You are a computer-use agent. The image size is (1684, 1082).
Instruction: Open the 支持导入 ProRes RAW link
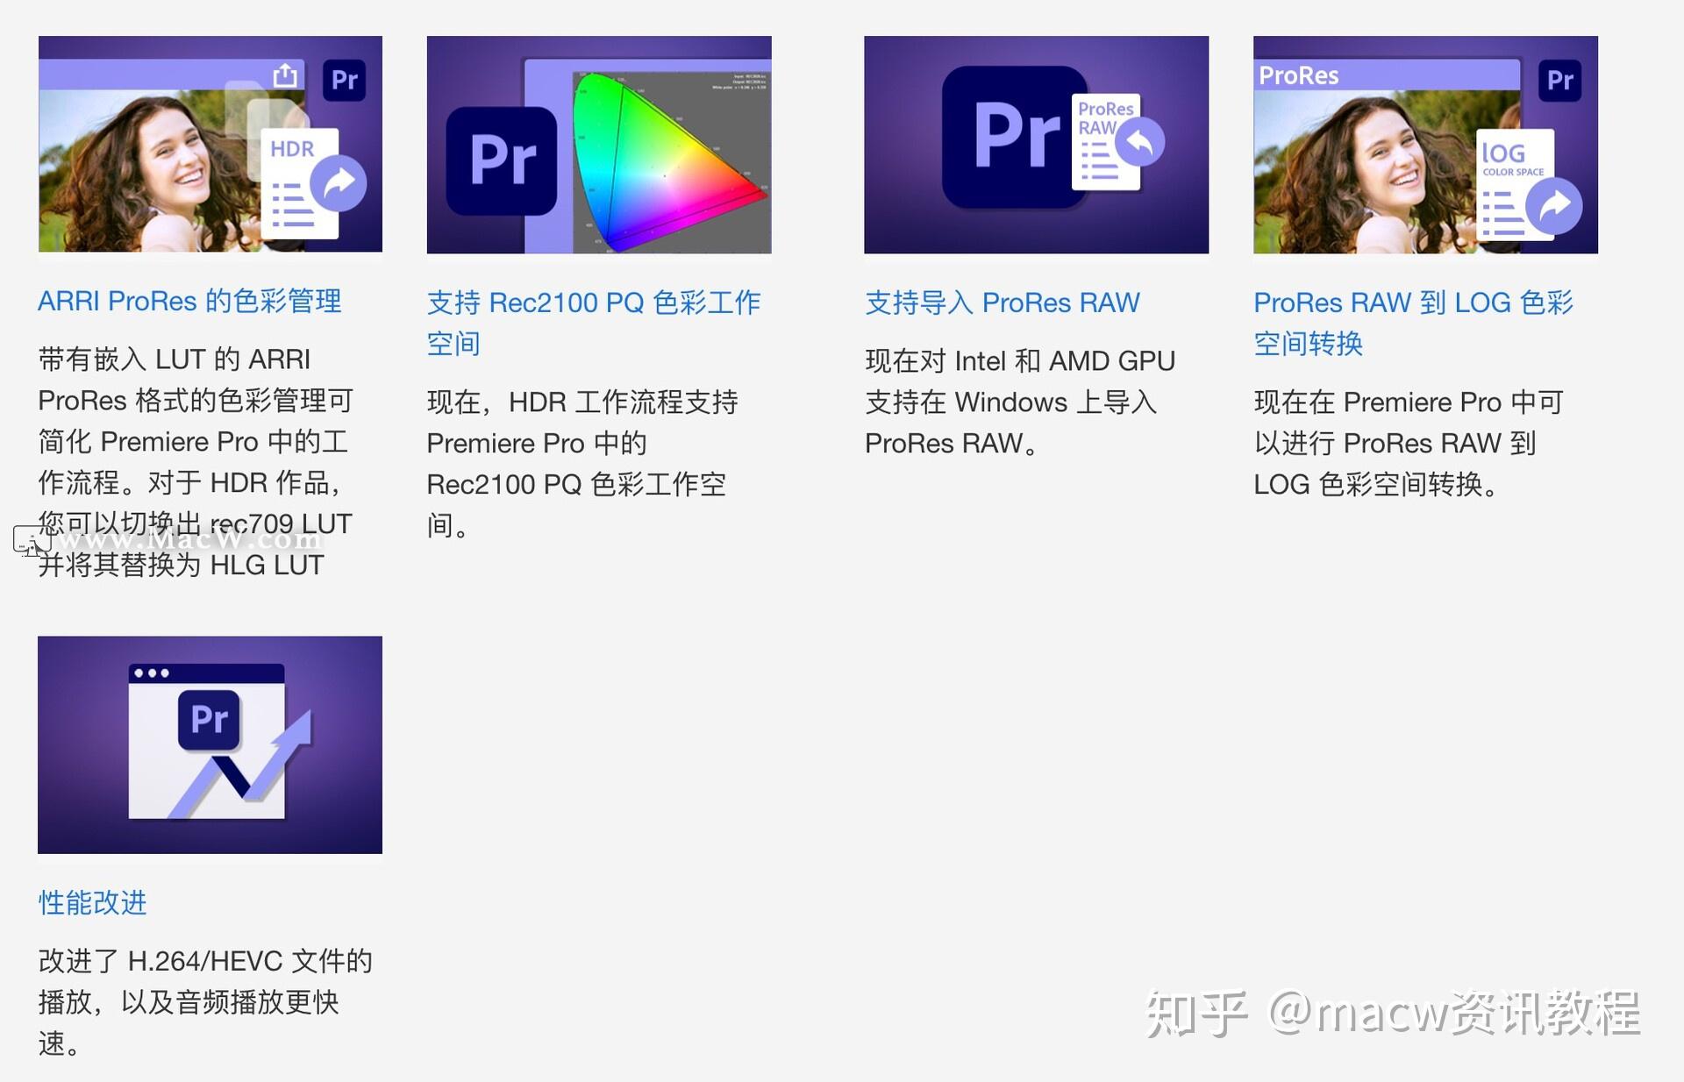tap(1001, 303)
